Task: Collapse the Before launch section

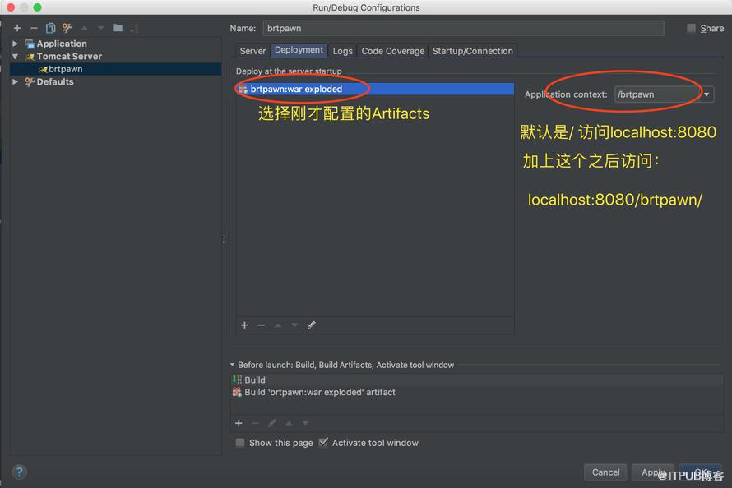Action: pyautogui.click(x=233, y=365)
